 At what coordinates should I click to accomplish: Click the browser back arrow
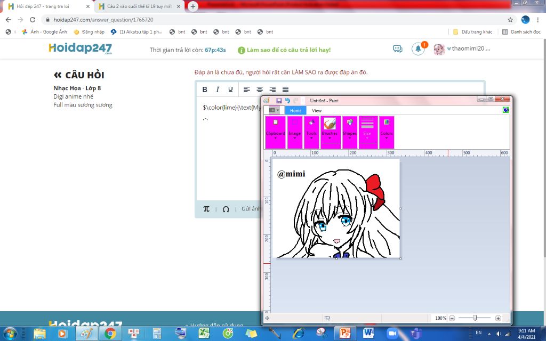click(x=9, y=20)
